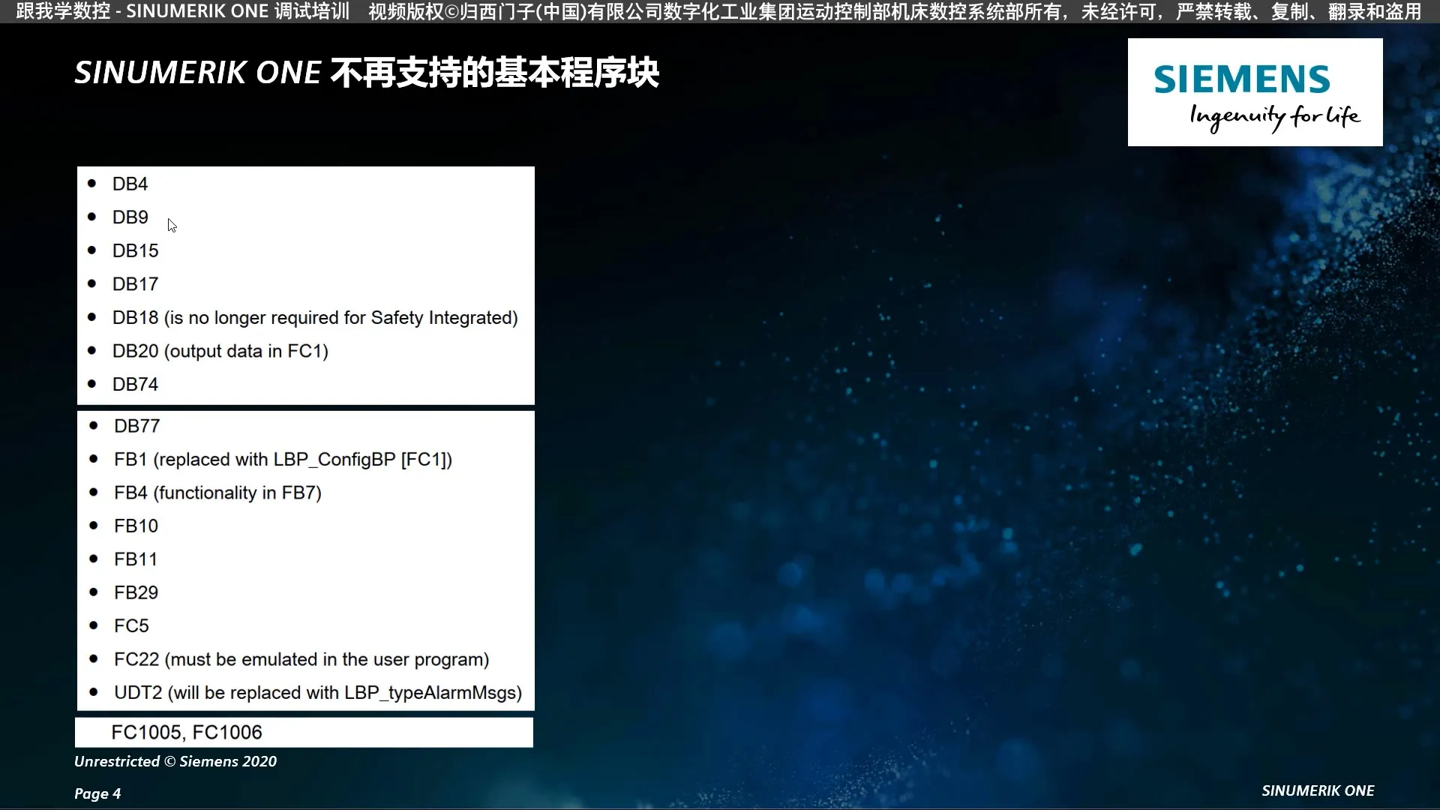This screenshot has width=1440, height=810.
Task: Click the DB9 list entry
Action: 130,217
